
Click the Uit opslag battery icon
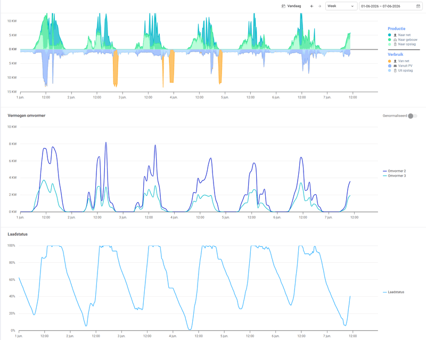[x=395, y=71]
